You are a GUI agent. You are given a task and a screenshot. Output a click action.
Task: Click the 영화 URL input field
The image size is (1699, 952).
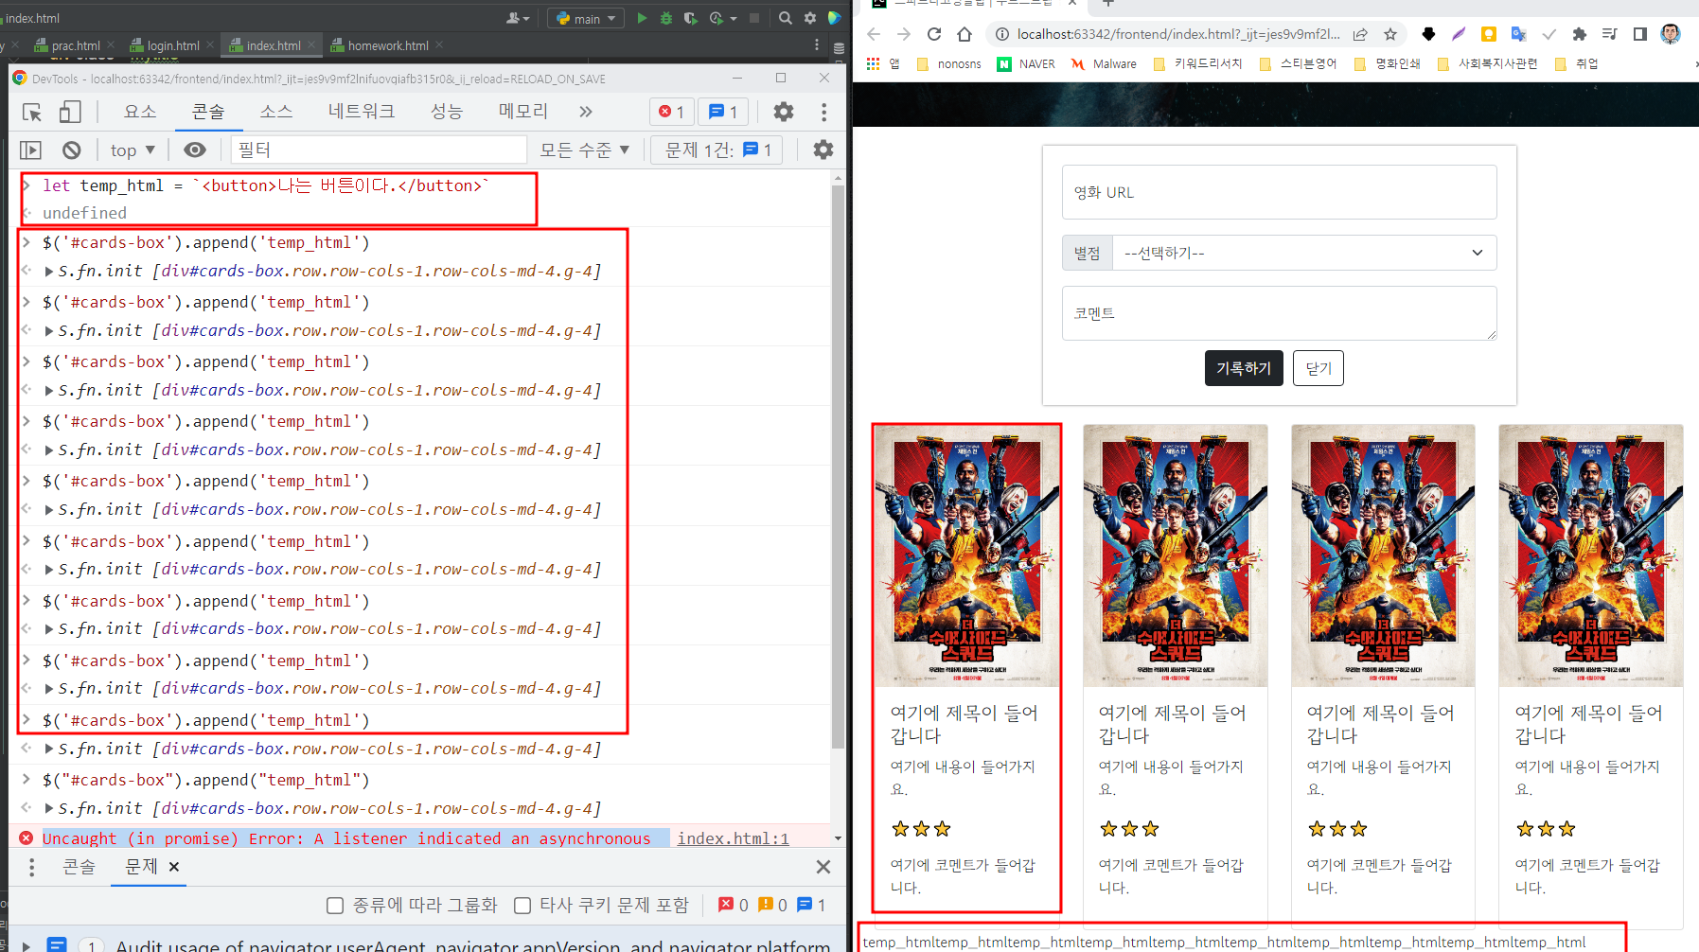click(1280, 192)
